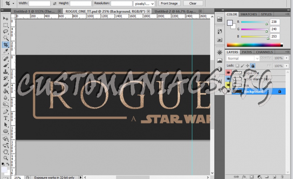Swap foreground and background colors in toolbox
293x179 pixels.
click(8, 164)
